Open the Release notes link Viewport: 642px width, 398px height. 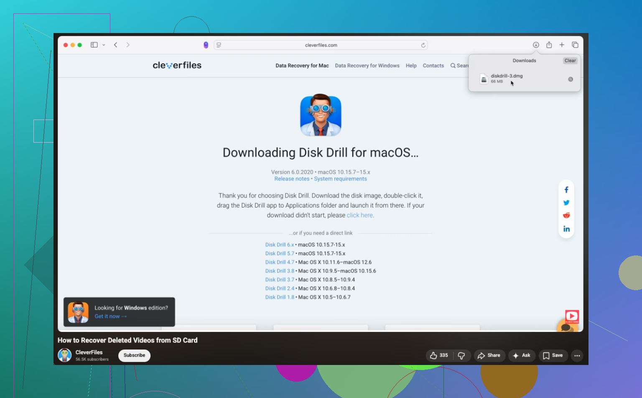point(292,179)
